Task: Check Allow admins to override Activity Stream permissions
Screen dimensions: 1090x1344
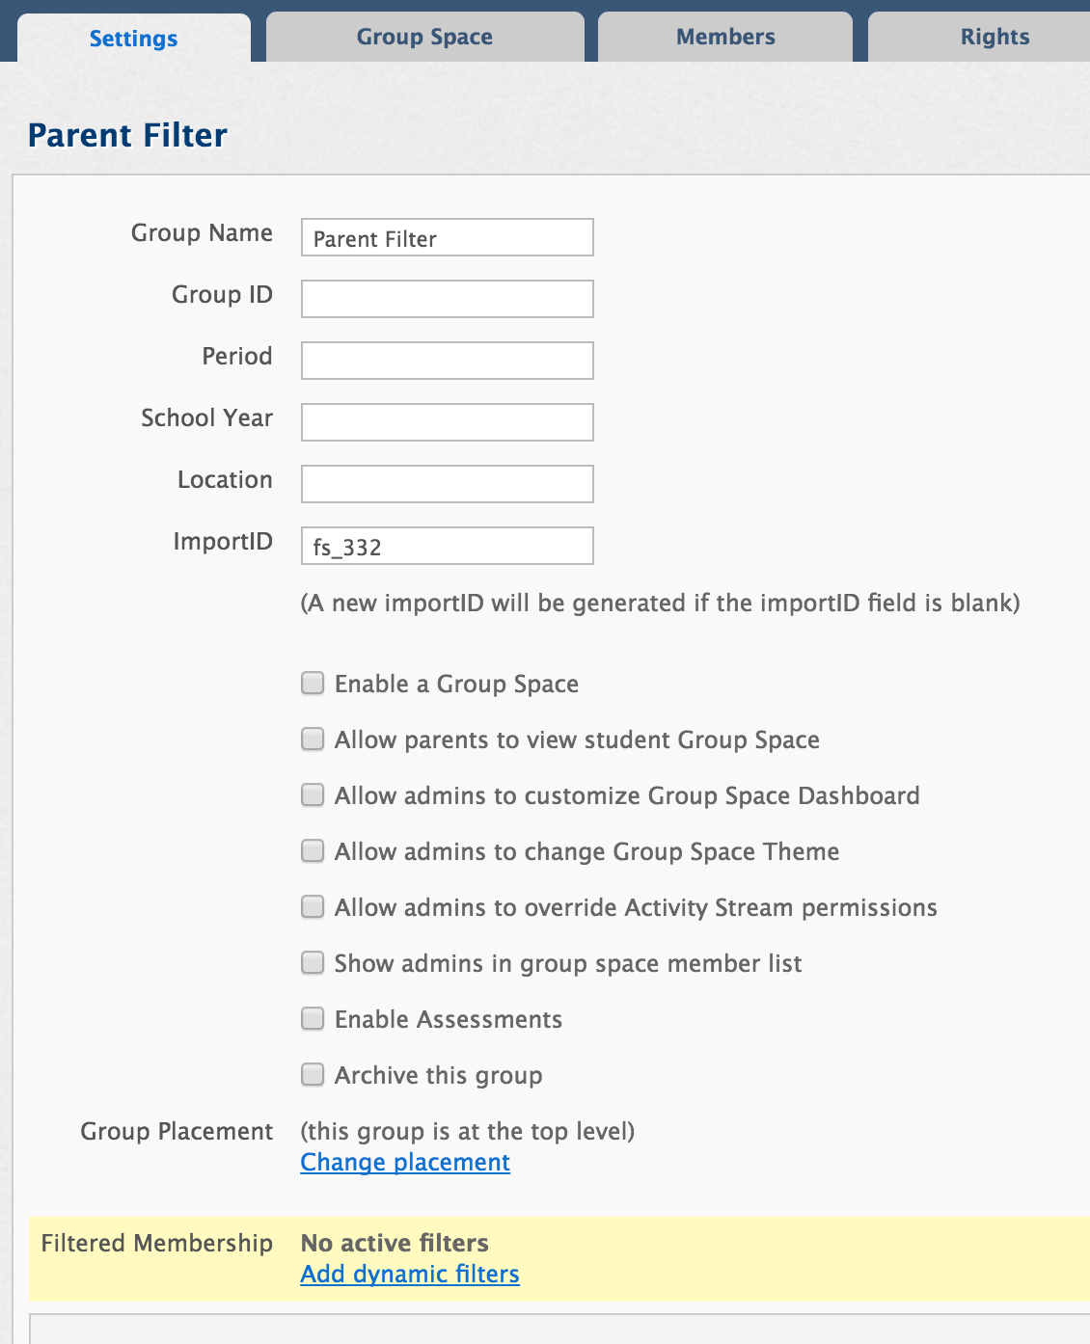Action: 313,907
